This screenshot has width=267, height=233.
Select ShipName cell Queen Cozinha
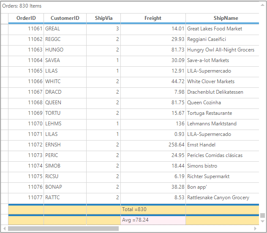pos(222,103)
